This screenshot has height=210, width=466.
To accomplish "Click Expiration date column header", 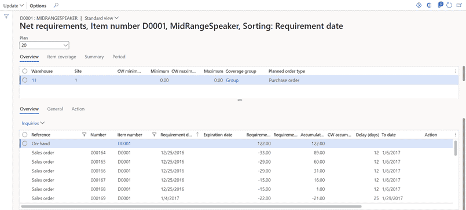I will click(x=218, y=135).
